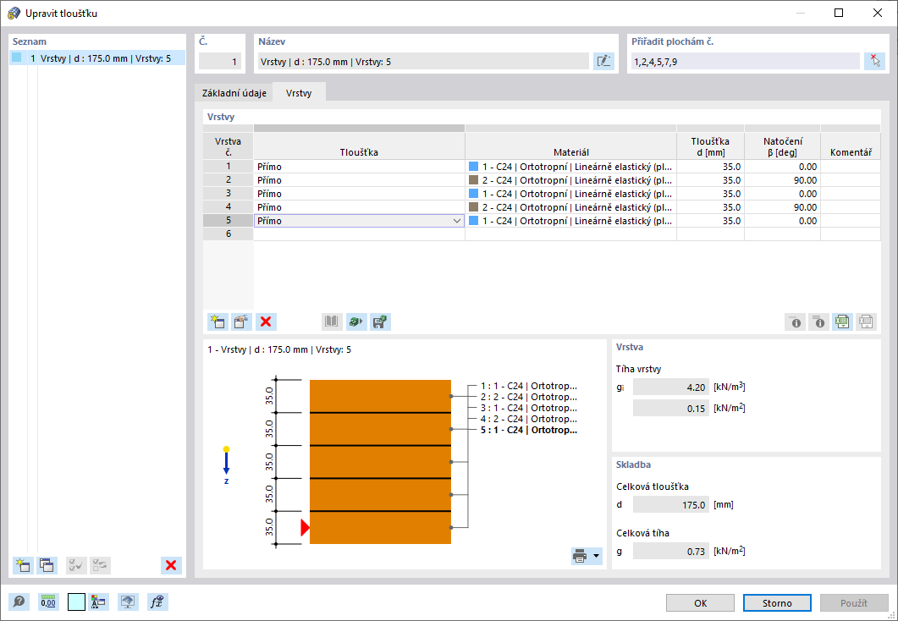Open the display colors properties icon
Screen dimensions: 898x621
(98, 602)
